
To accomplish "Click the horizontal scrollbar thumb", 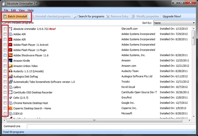I will coord(94,120).
